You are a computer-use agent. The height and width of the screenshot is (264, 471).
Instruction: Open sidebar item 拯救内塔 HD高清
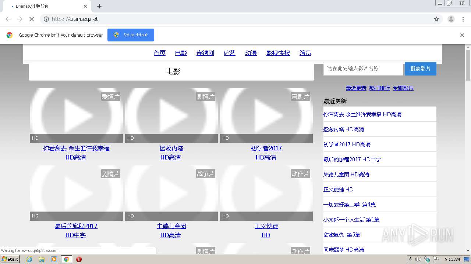(344, 129)
